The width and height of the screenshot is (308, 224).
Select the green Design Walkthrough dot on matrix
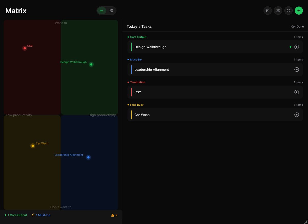pyautogui.click(x=91, y=64)
